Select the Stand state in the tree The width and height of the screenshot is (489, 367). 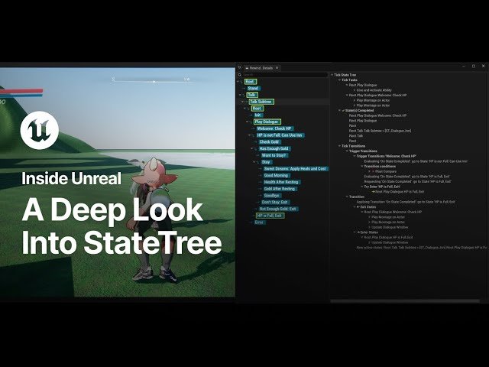point(253,89)
